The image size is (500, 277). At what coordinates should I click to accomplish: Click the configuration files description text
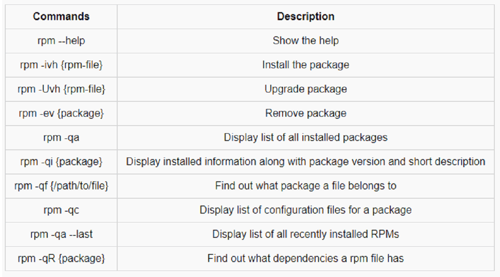click(306, 210)
